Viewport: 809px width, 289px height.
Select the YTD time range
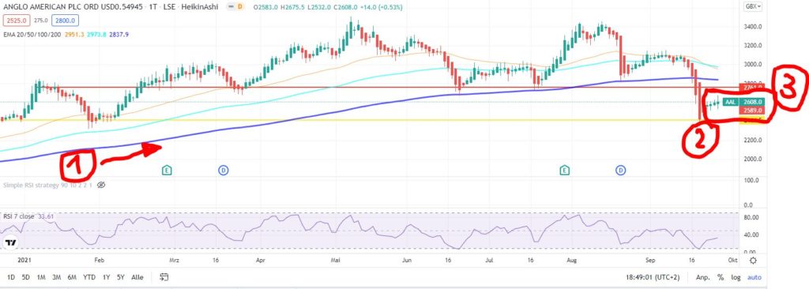tap(89, 277)
